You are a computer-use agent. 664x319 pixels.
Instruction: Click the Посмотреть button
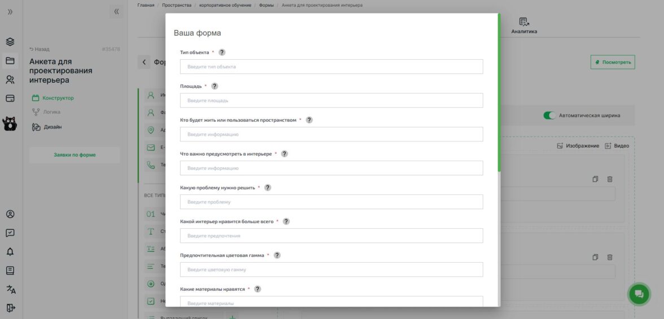pyautogui.click(x=613, y=62)
